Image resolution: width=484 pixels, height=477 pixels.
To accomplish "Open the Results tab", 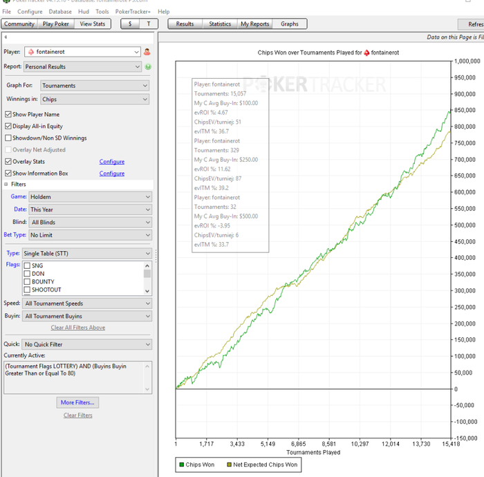I will point(185,24).
